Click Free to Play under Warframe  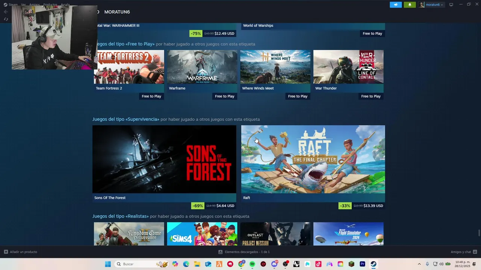click(225, 96)
